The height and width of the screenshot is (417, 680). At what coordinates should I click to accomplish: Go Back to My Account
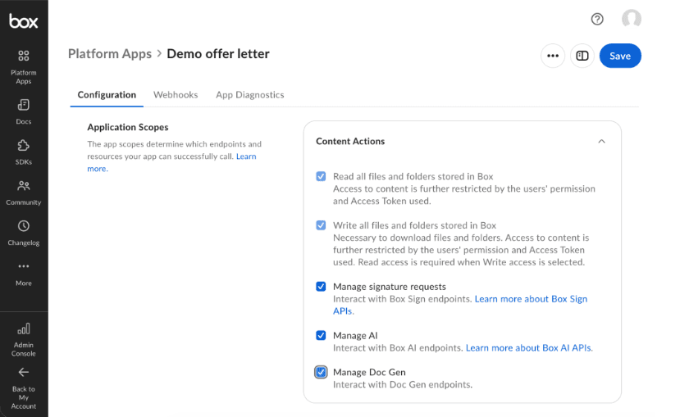pyautogui.click(x=24, y=388)
